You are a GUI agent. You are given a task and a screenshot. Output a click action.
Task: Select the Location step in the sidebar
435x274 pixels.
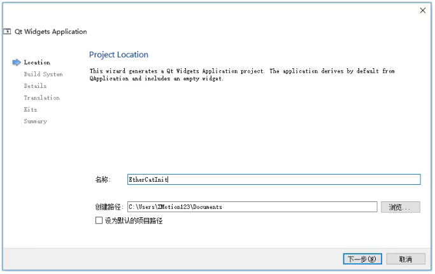37,62
